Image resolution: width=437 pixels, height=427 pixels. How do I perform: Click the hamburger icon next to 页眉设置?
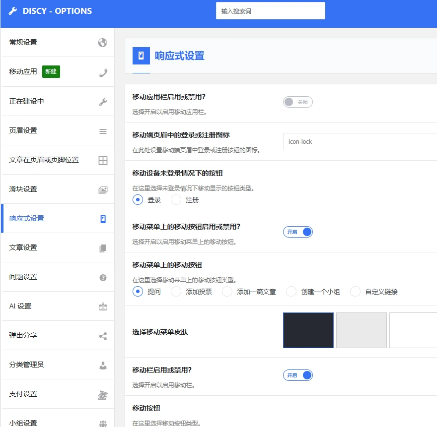coord(103,130)
